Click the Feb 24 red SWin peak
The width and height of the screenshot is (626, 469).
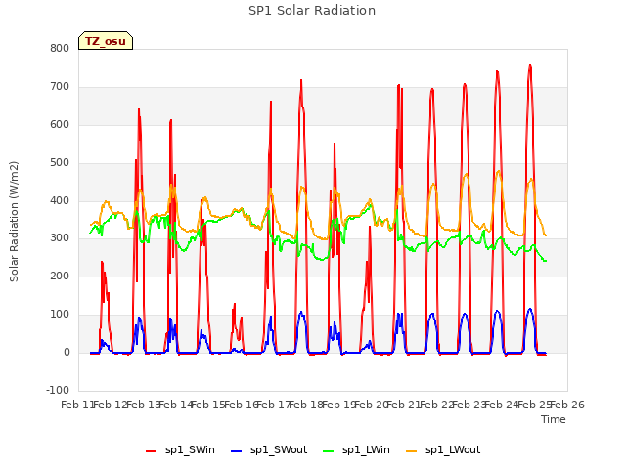pyautogui.click(x=530, y=65)
